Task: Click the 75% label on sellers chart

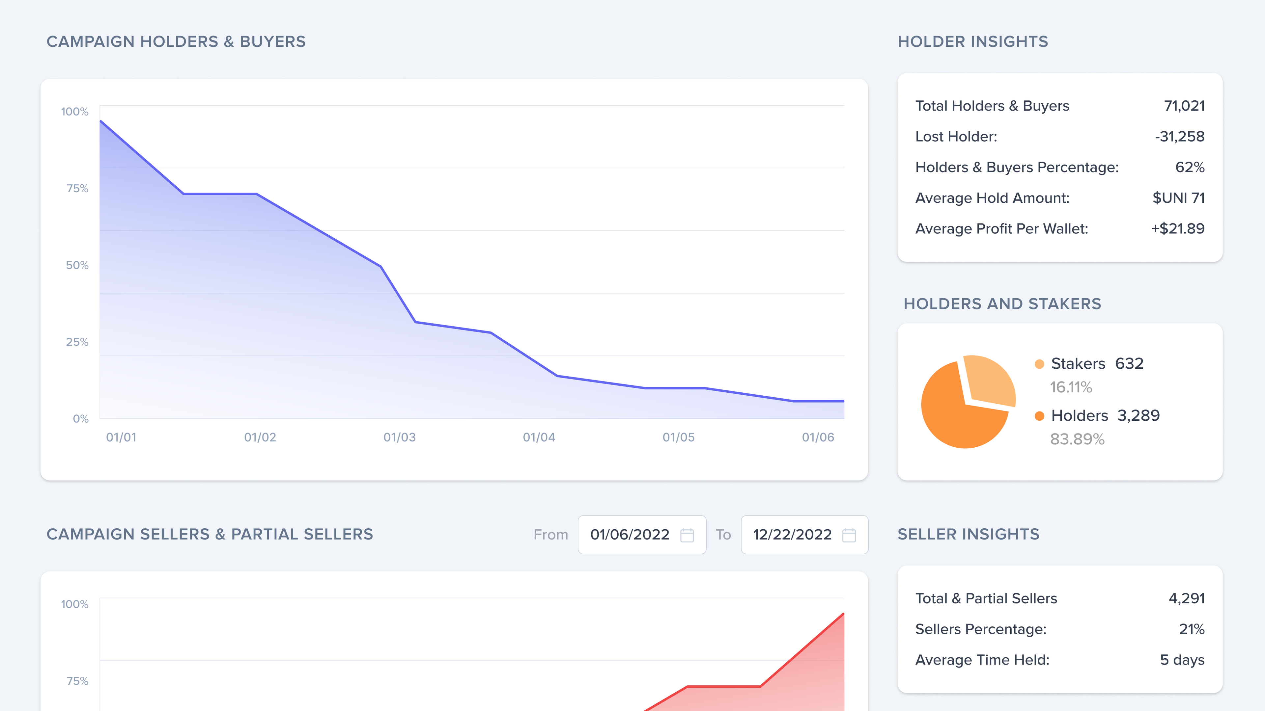Action: [x=77, y=681]
